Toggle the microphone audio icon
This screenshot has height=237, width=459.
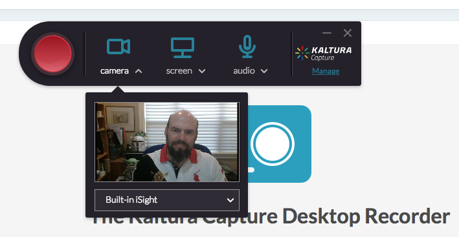pyautogui.click(x=247, y=46)
